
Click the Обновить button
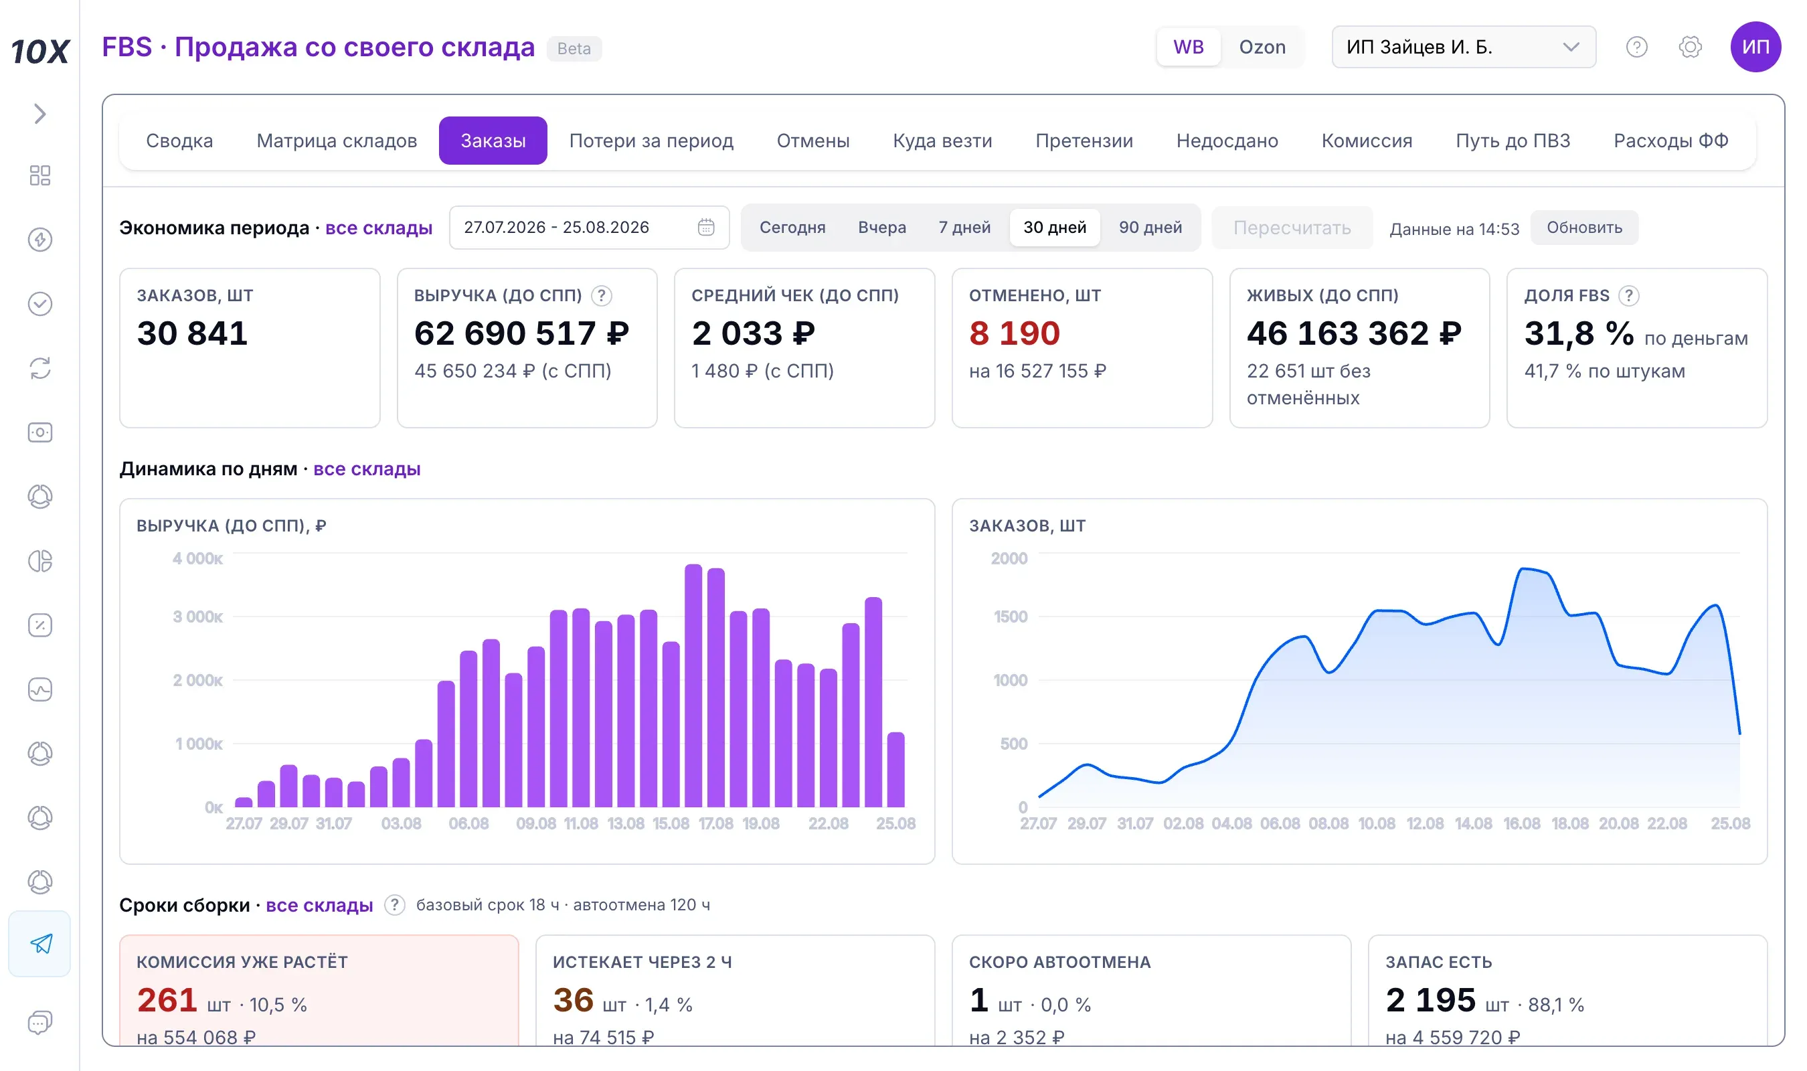point(1583,228)
